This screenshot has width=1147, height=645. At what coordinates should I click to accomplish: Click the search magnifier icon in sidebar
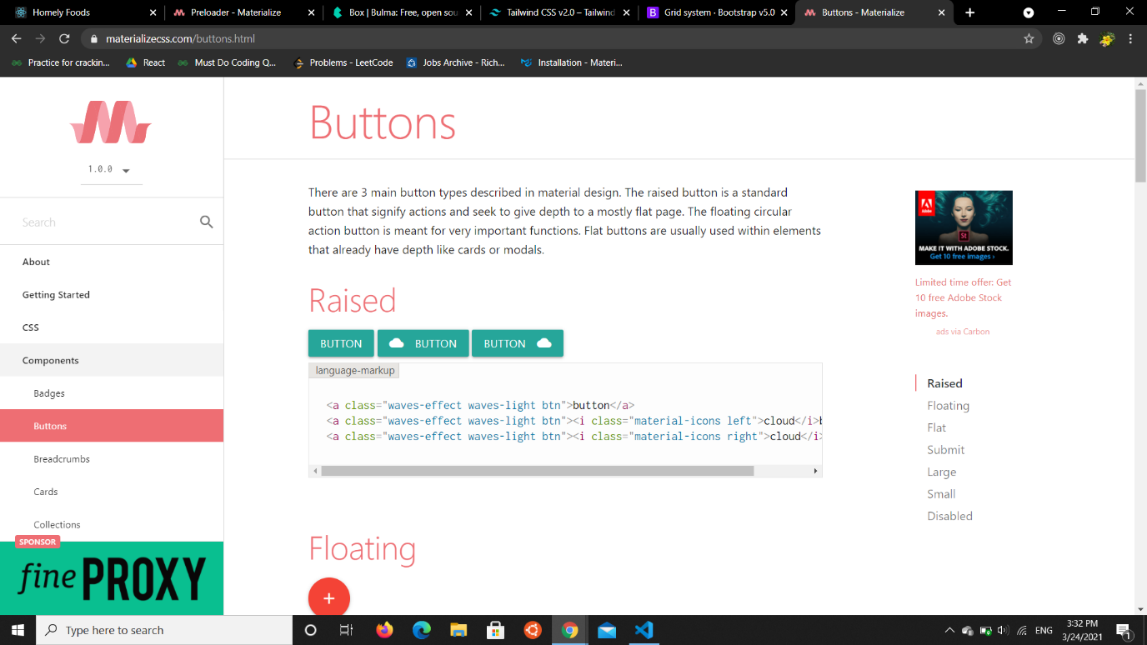[x=207, y=222]
